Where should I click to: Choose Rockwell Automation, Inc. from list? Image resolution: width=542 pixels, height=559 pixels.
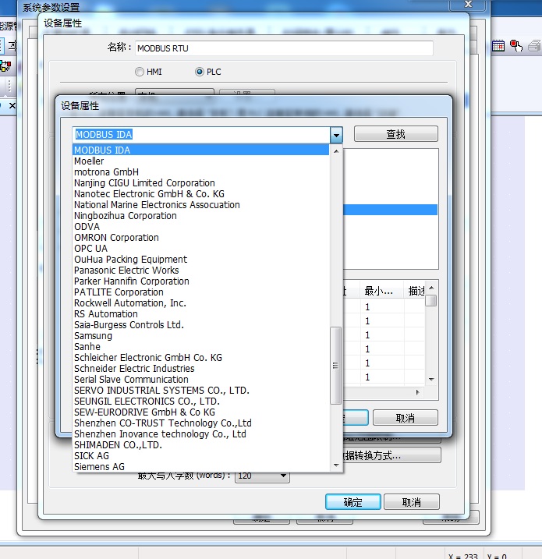[129, 303]
